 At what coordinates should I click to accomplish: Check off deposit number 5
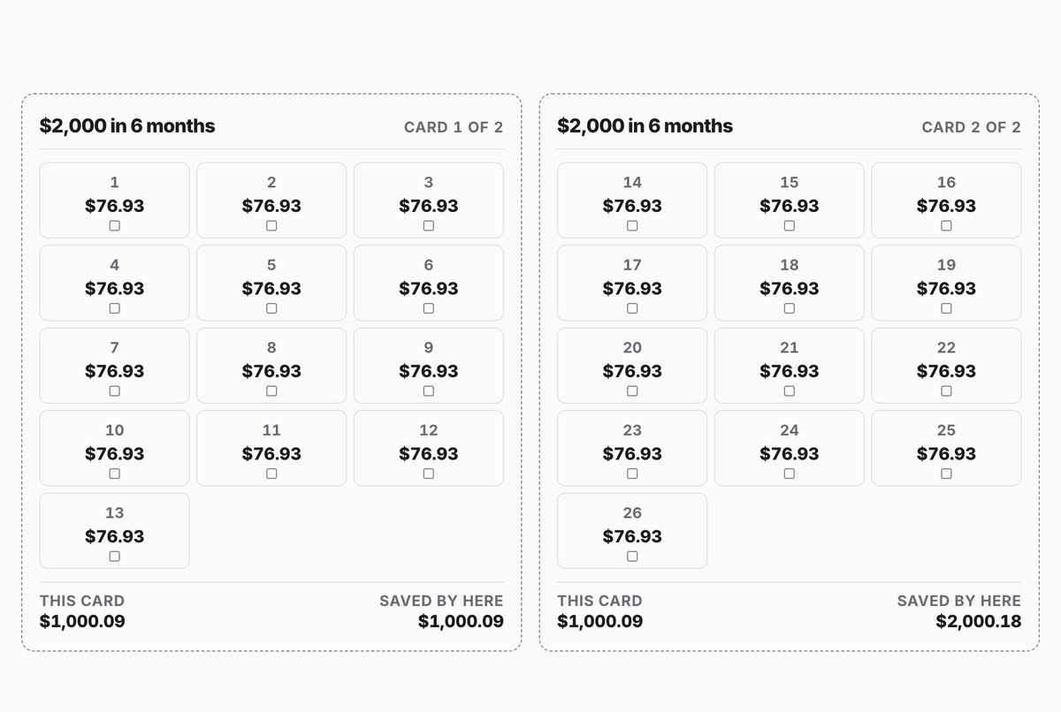[x=271, y=308]
